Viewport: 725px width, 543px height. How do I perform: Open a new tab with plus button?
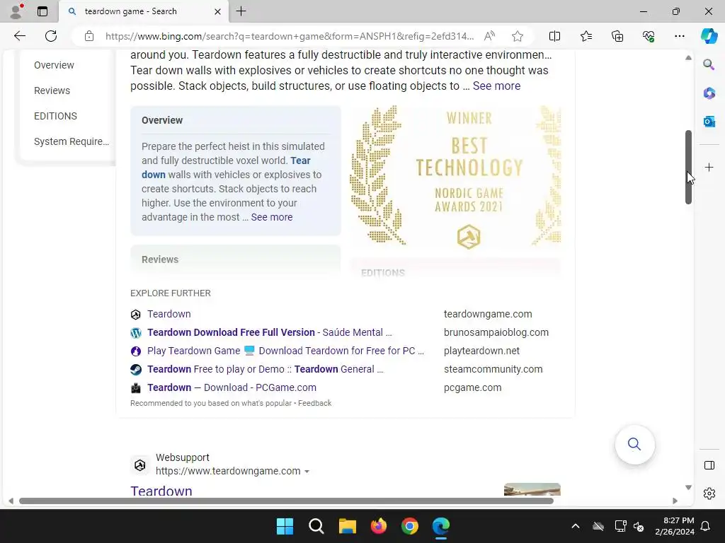pyautogui.click(x=241, y=11)
